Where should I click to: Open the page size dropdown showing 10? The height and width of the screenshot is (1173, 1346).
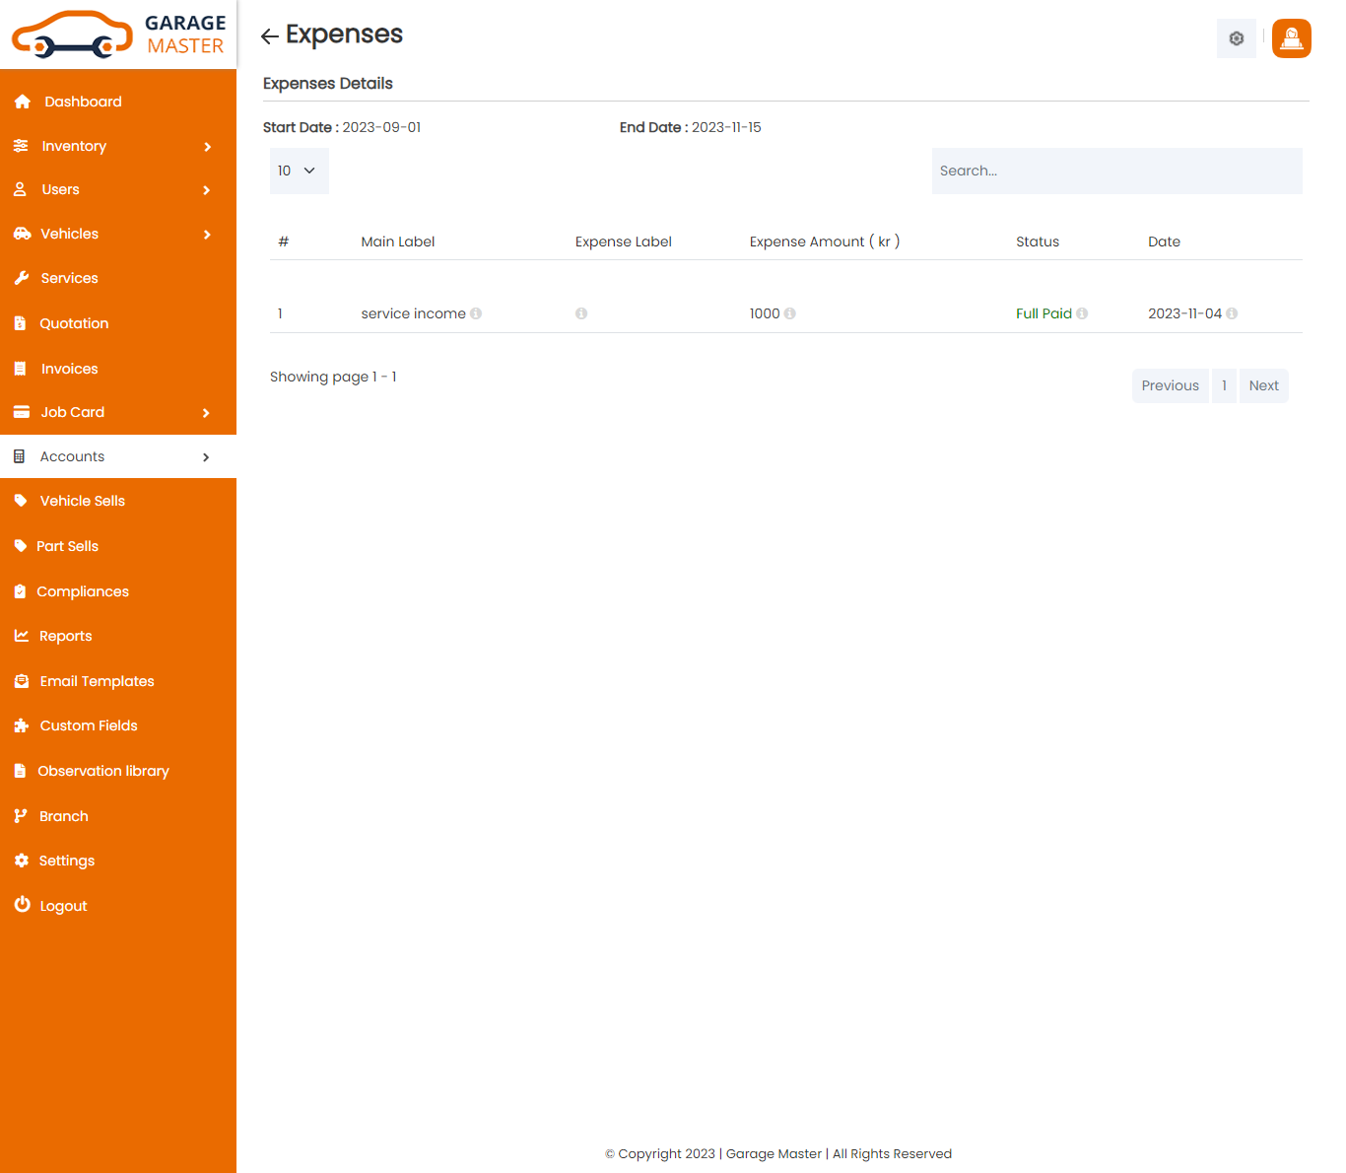299,170
